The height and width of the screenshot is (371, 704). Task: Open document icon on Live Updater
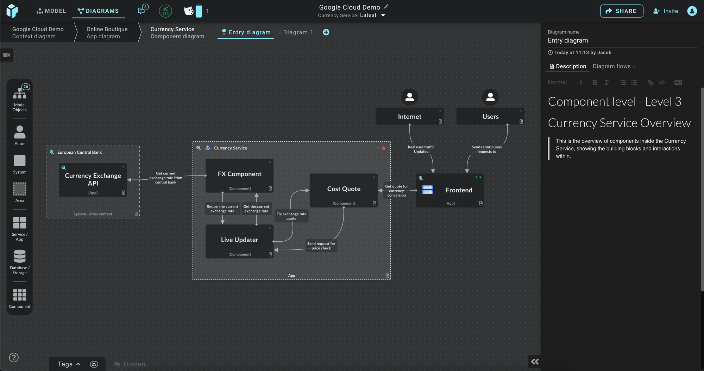[270, 254]
